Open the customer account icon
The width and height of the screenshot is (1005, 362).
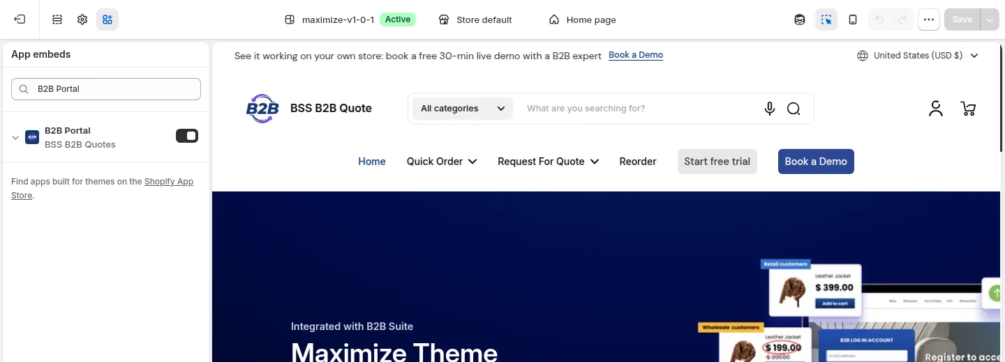pos(936,109)
